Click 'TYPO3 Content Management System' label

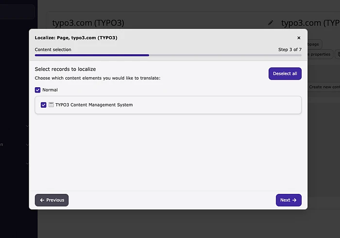tap(94, 105)
